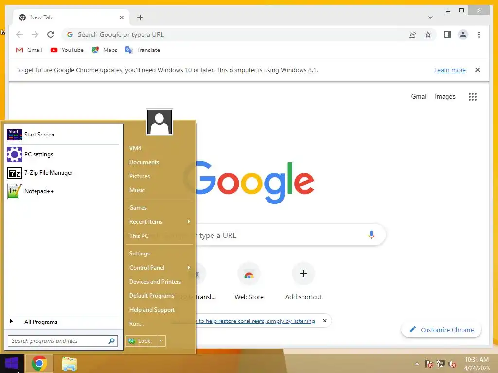Click the user account picture
The image size is (498, 373).
click(160, 122)
